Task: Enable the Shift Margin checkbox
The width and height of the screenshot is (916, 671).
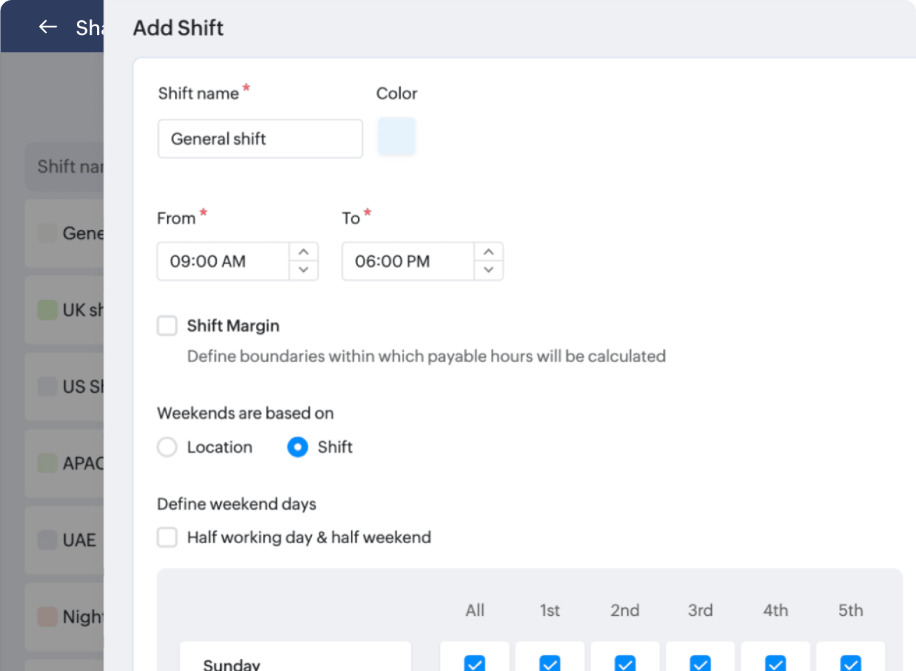Action: (167, 326)
